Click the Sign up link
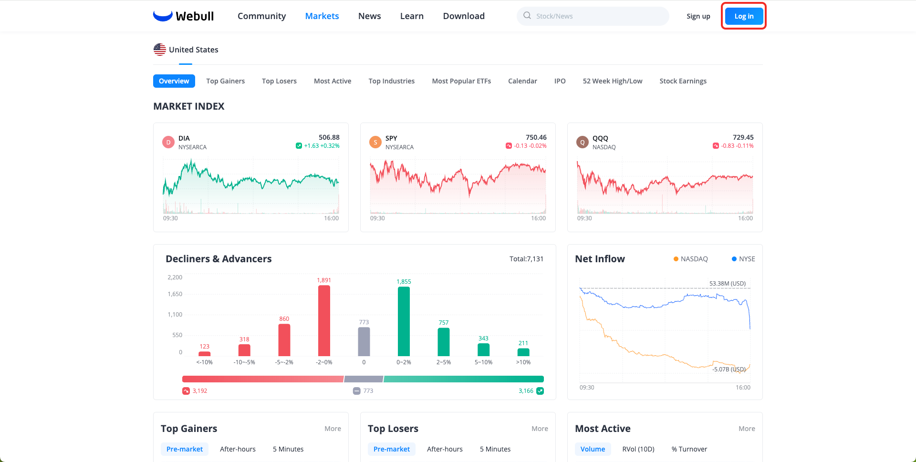 [698, 16]
